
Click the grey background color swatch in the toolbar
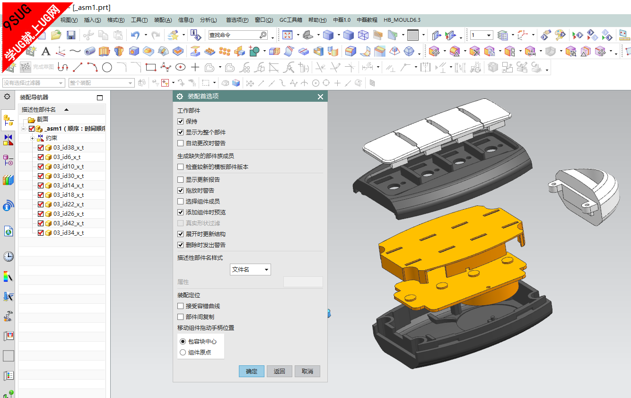(x=413, y=35)
